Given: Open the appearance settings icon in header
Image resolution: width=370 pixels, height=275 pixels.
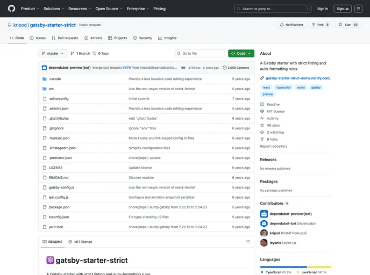Looking at the screenshot, I should (x=358, y=9).
